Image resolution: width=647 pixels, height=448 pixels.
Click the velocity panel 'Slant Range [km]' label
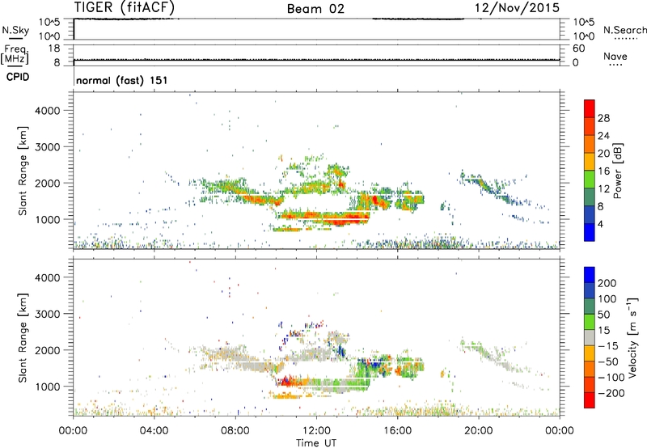[x=23, y=338]
